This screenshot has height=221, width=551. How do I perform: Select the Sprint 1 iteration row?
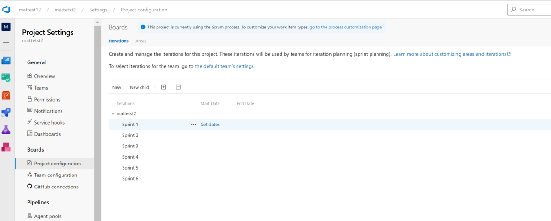click(x=330, y=125)
